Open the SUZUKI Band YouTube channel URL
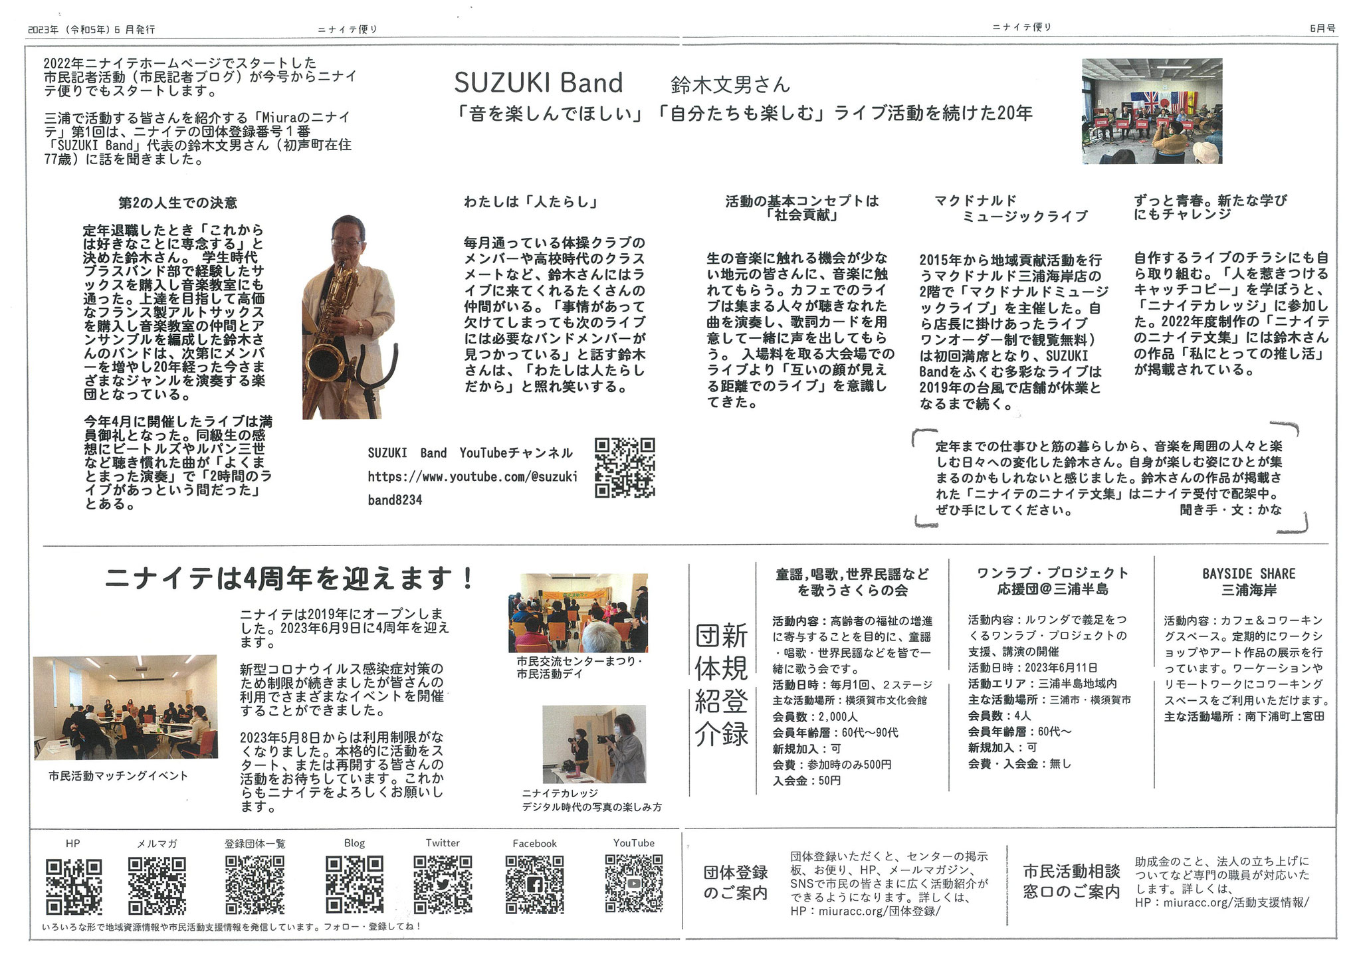 coord(472,488)
